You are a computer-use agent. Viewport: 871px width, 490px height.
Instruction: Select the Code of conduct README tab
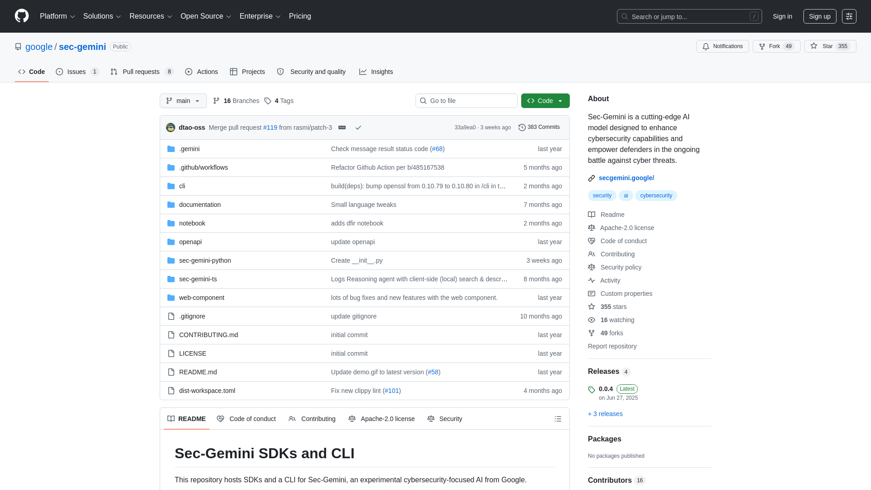(x=246, y=419)
